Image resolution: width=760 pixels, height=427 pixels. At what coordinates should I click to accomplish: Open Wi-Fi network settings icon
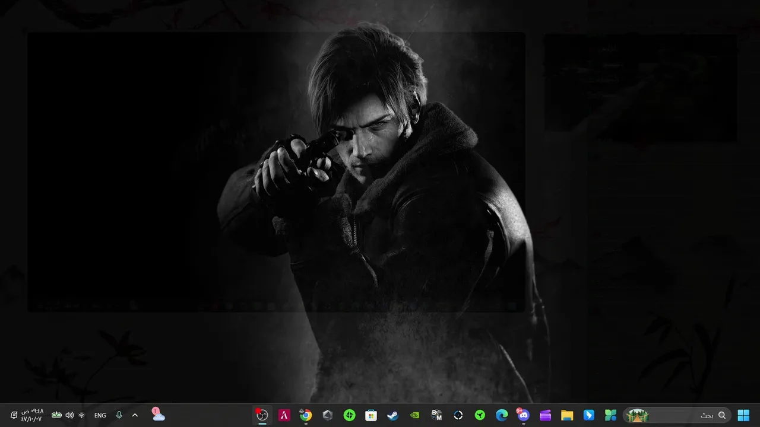(x=81, y=415)
